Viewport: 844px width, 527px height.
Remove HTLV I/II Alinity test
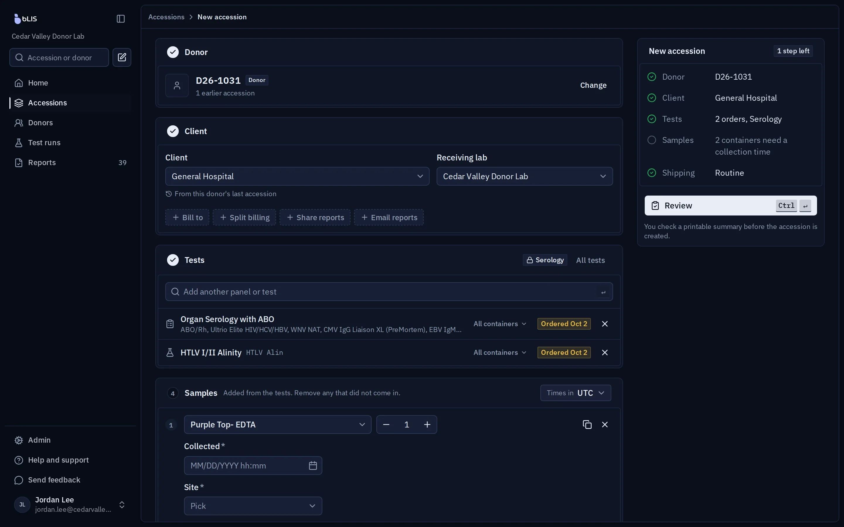(x=605, y=353)
